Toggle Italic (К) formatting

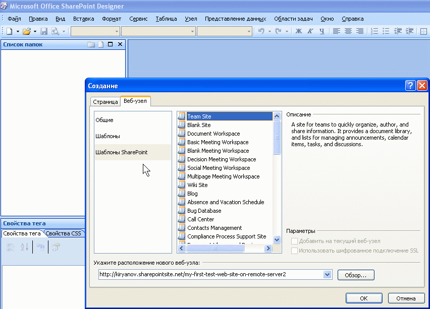pos(310,31)
